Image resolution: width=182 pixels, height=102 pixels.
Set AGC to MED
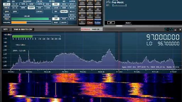coord(56,22)
